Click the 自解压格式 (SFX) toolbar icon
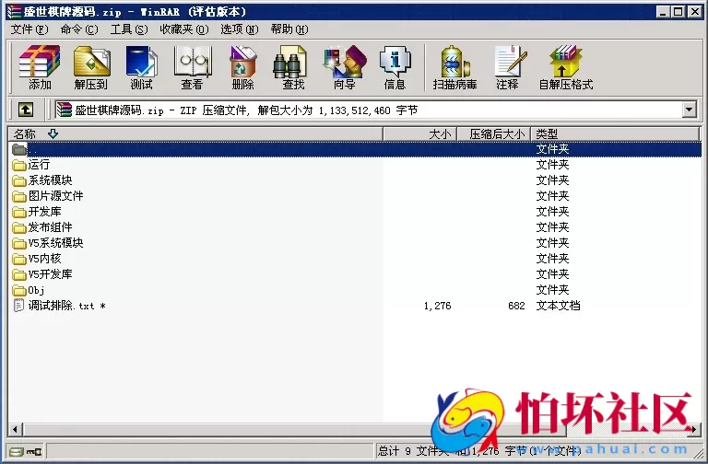Viewport: 708px width, 464px height. 566,67
